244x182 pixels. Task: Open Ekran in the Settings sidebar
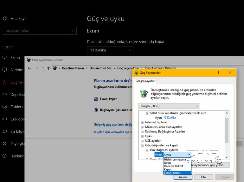15,58
